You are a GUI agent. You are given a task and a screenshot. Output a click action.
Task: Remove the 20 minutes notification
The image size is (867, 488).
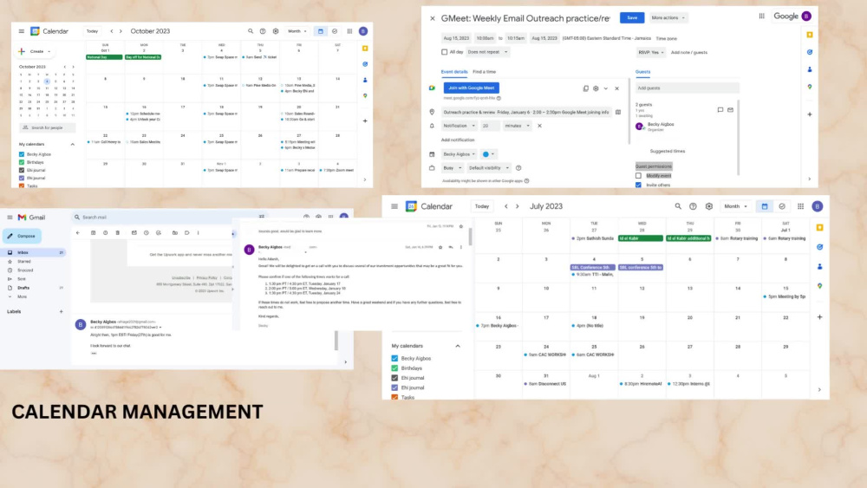click(539, 126)
